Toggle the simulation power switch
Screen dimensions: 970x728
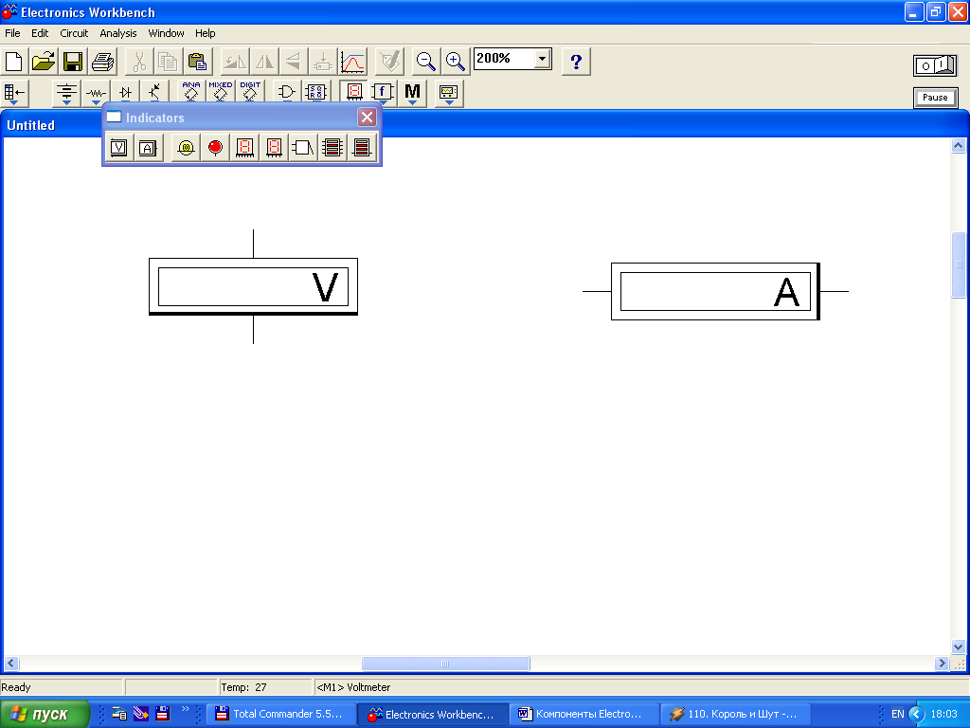tap(935, 65)
